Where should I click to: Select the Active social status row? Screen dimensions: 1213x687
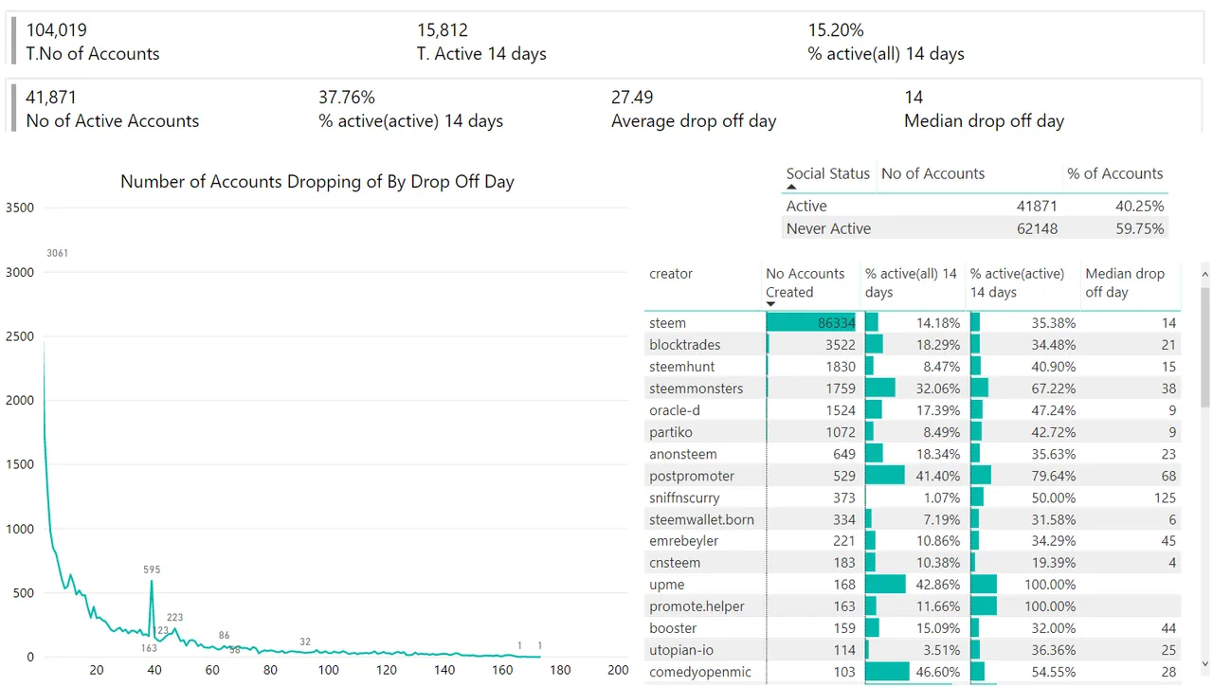tap(976, 206)
